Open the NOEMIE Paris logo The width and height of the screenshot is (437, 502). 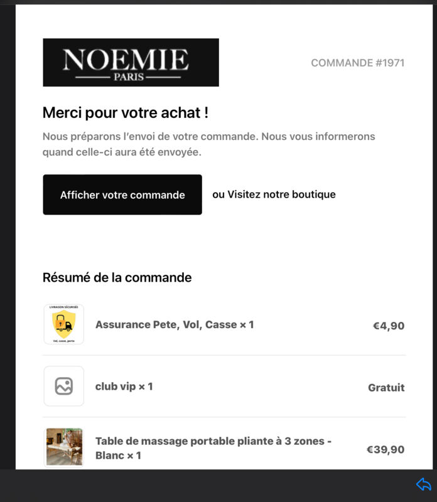tap(131, 62)
